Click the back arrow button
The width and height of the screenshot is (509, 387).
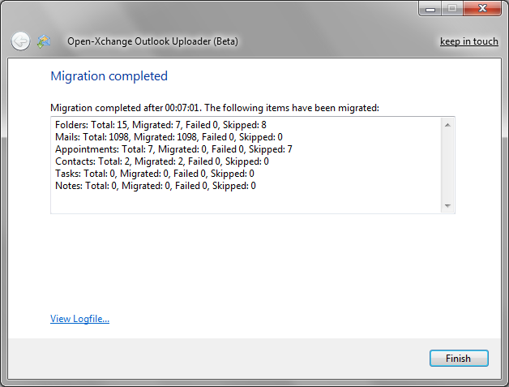(x=21, y=41)
